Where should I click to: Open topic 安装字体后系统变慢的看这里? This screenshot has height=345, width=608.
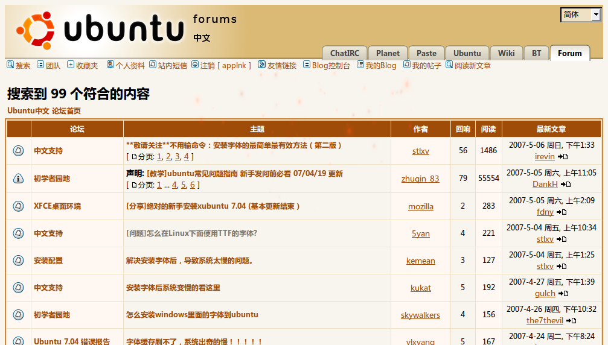[173, 288]
